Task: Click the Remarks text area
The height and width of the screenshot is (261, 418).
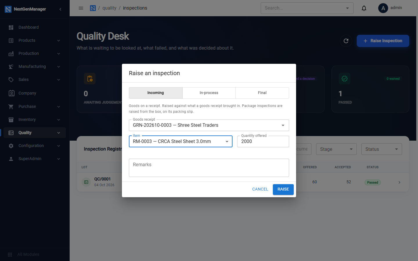Action: coord(209,168)
